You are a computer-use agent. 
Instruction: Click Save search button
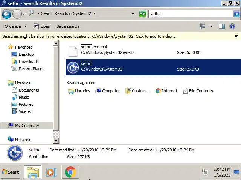point(68,26)
